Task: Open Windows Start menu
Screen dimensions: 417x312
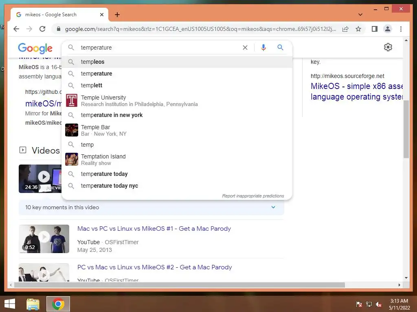Action: coord(10,304)
